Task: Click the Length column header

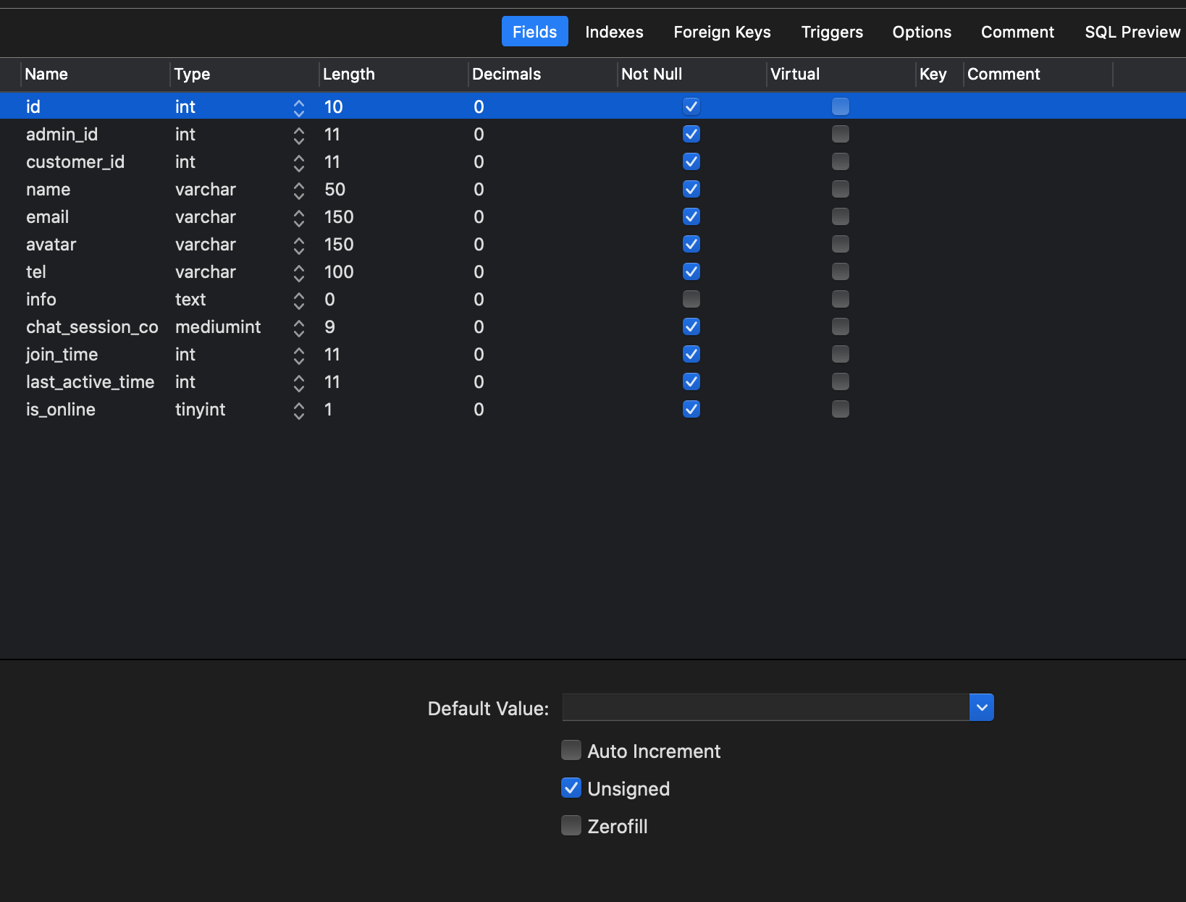Action: click(x=349, y=74)
